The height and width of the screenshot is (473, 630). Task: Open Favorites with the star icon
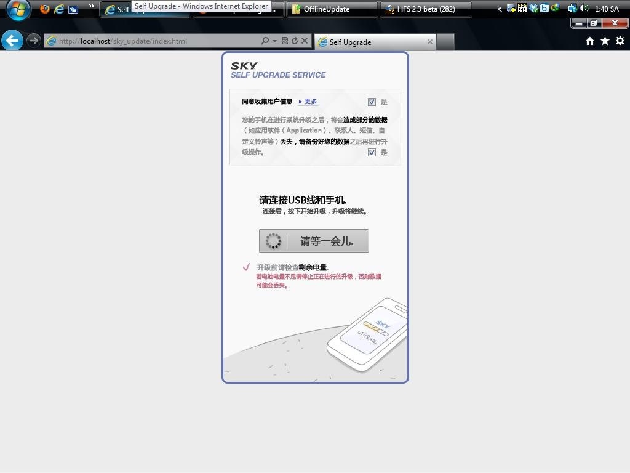click(x=605, y=41)
